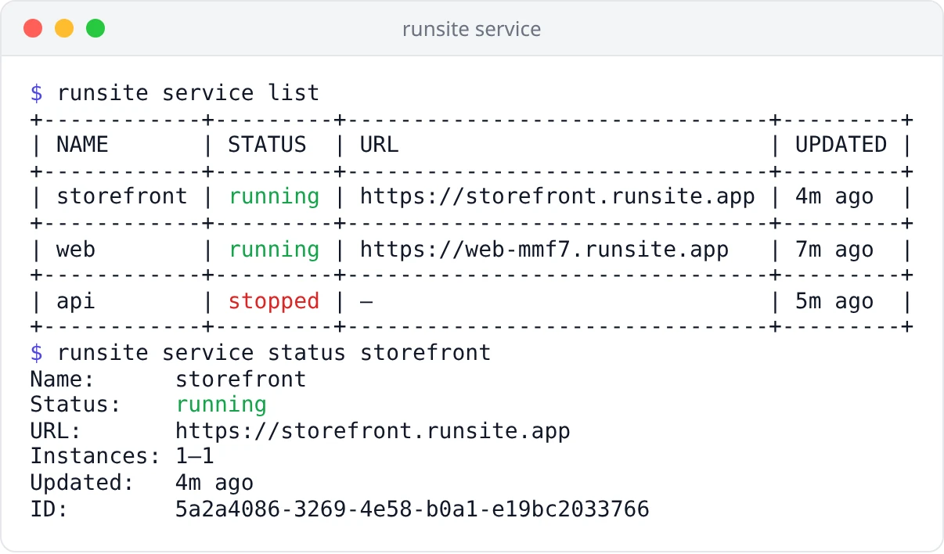Select the api service name cell
The width and height of the screenshot is (944, 554).
[76, 301]
